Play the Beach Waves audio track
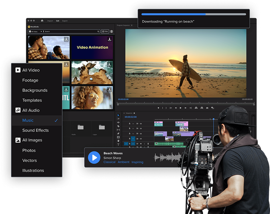The width and height of the screenshot is (270, 214). pos(94,157)
